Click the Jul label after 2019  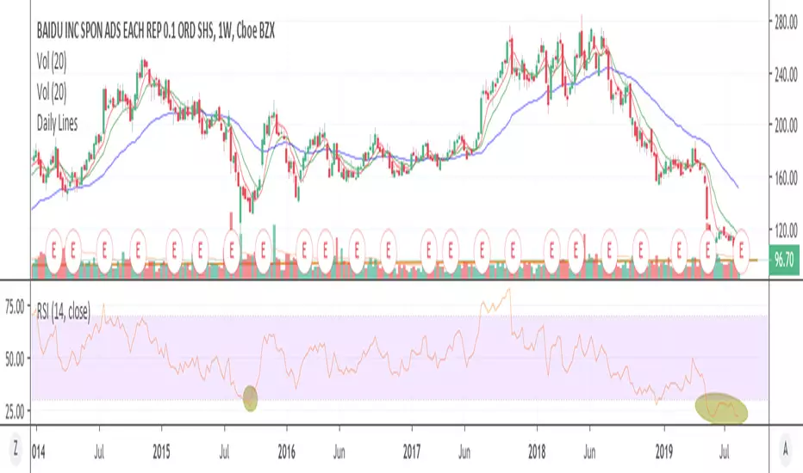[x=724, y=452]
